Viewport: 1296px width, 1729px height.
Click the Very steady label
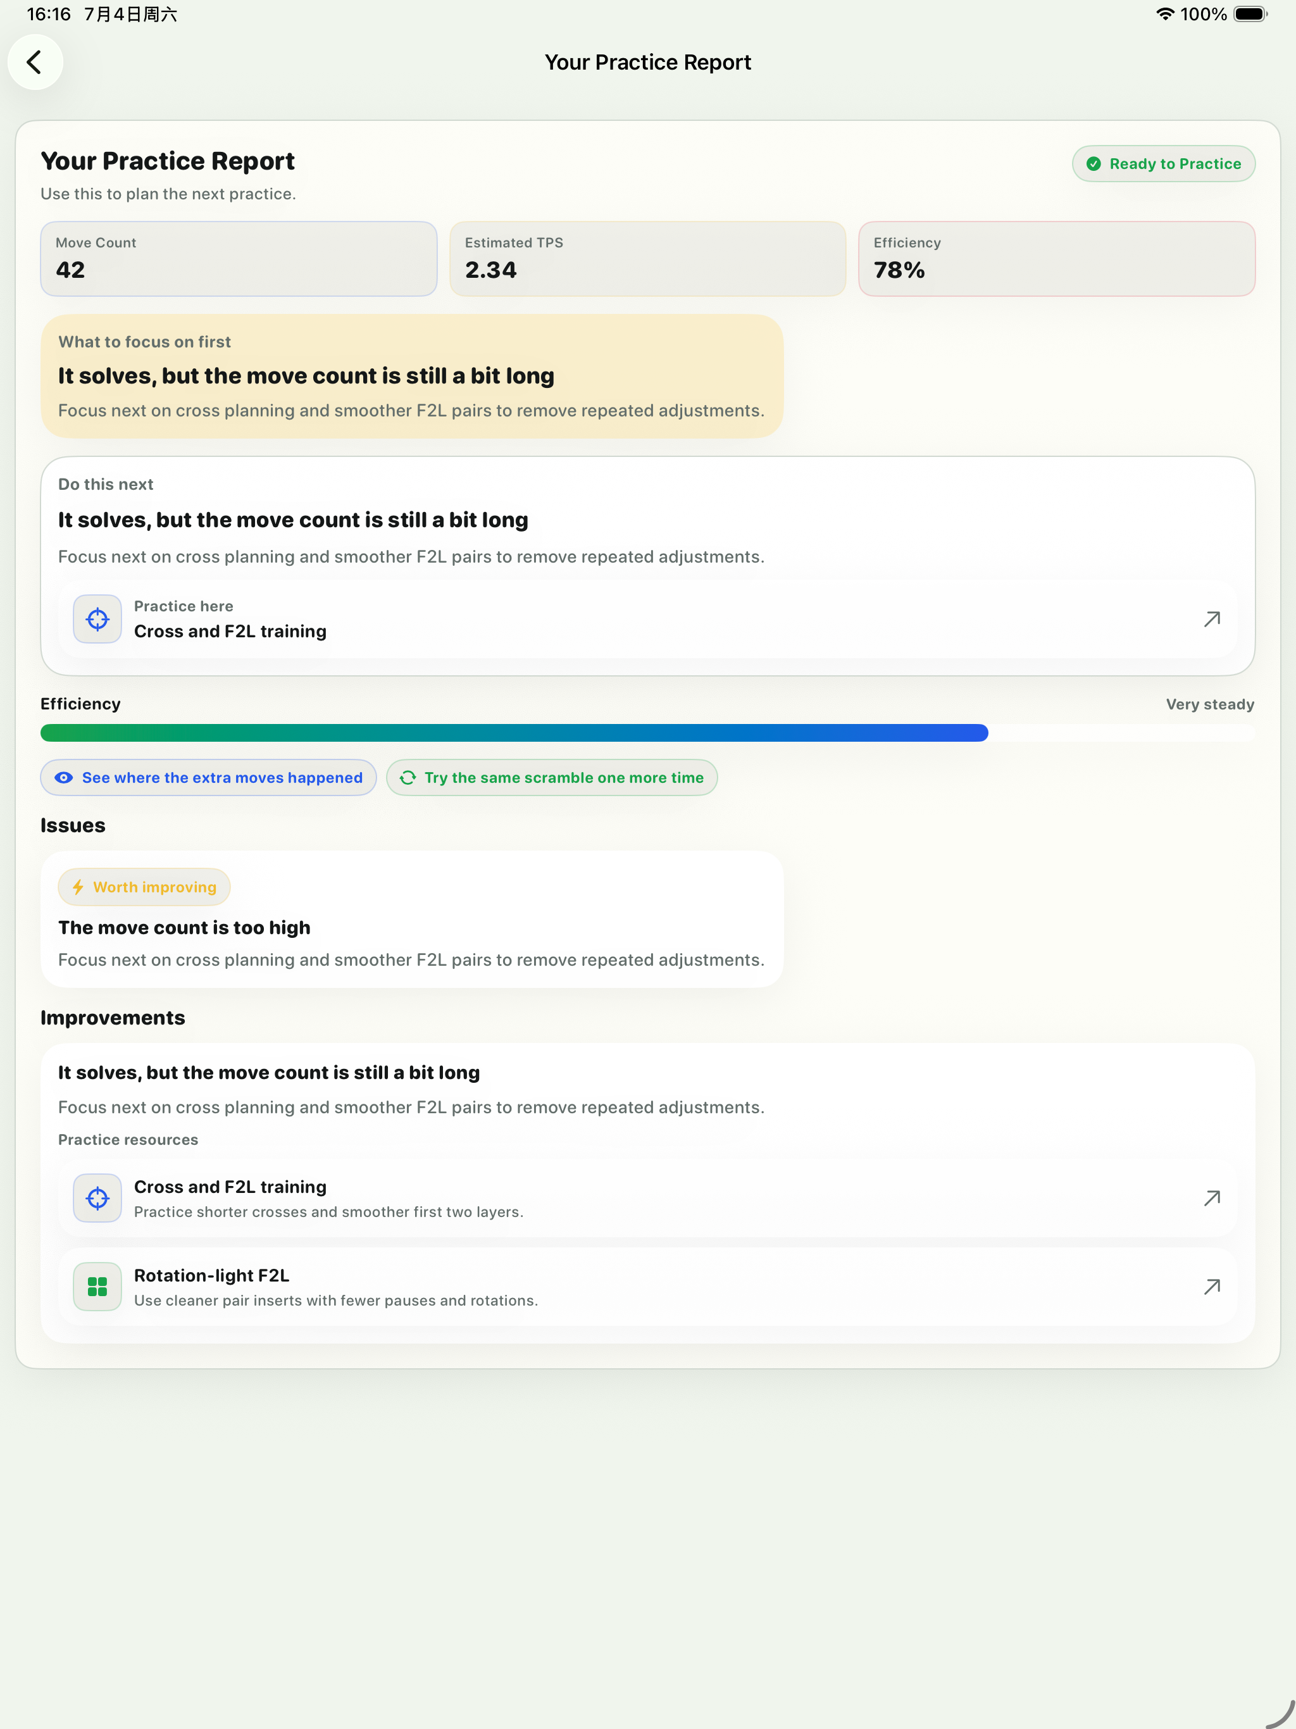tap(1210, 704)
